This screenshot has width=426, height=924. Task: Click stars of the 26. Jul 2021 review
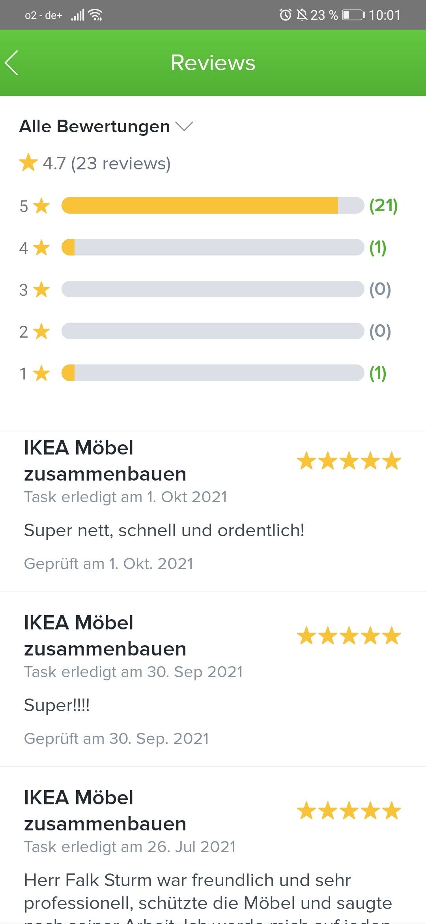[349, 811]
